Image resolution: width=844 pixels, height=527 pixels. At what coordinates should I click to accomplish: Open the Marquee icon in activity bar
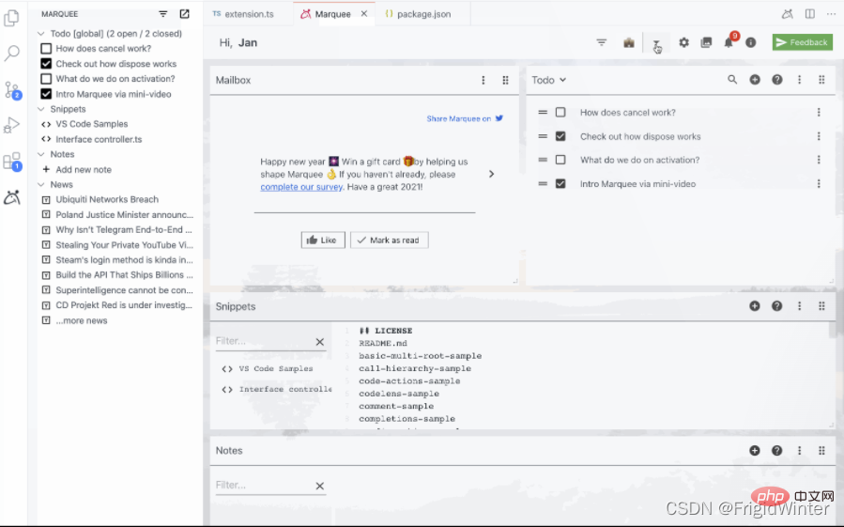tap(12, 197)
